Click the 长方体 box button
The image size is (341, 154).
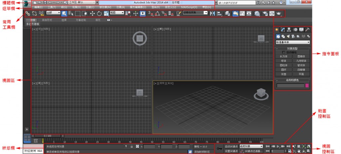[284, 56]
